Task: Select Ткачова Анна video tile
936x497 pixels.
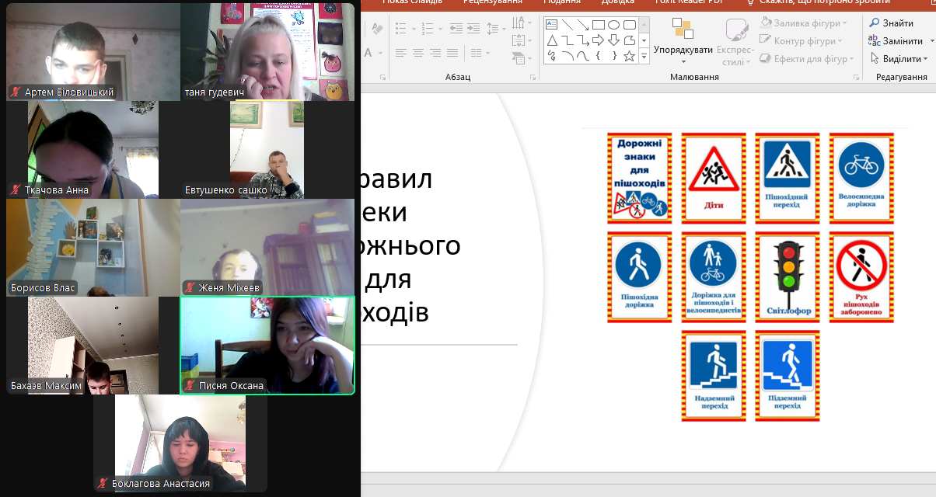Action: (x=93, y=149)
